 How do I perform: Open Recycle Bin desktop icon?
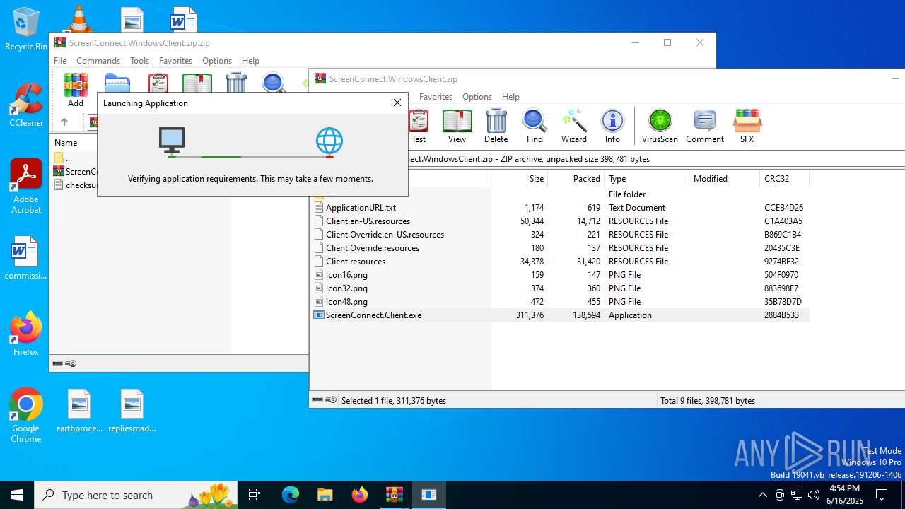click(x=26, y=30)
